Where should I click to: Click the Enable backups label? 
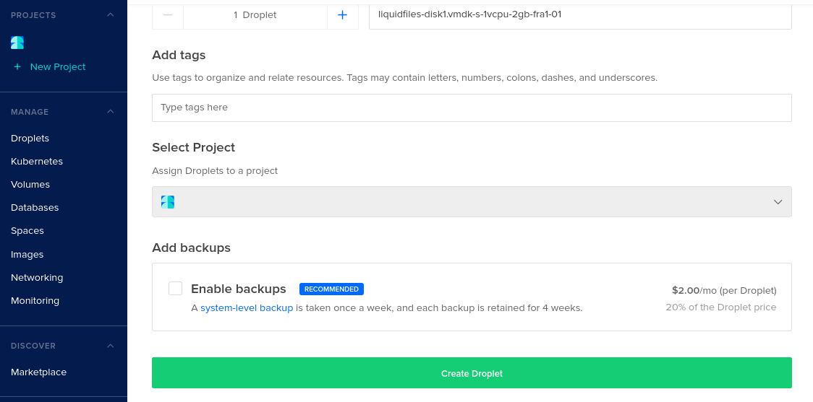point(239,289)
